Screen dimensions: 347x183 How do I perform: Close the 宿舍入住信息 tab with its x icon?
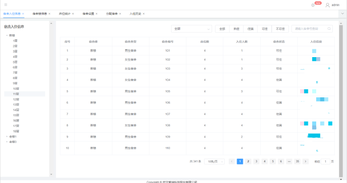(23, 14)
